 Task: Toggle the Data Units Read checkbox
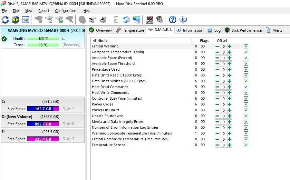(246, 75)
